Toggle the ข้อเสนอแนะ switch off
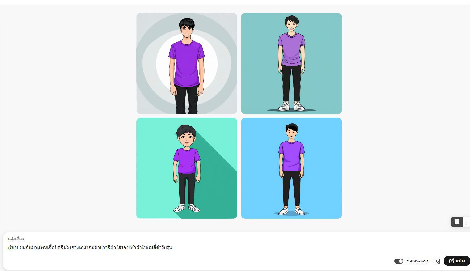The image size is (470, 271). (x=399, y=261)
